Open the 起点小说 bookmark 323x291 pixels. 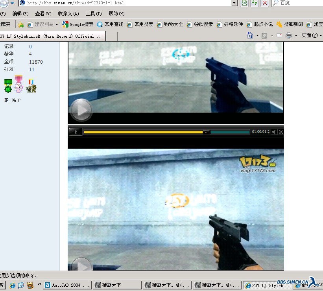click(x=260, y=24)
